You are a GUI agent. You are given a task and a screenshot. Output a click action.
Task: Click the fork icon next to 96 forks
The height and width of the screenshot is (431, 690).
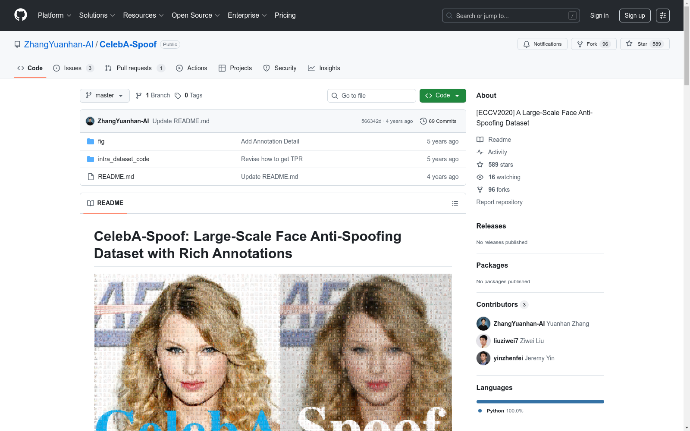[480, 190]
